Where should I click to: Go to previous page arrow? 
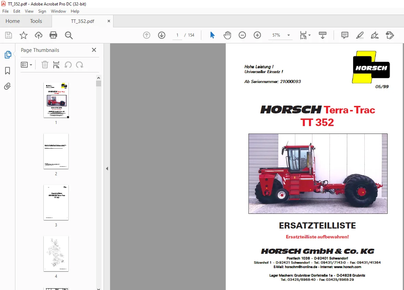click(x=147, y=35)
